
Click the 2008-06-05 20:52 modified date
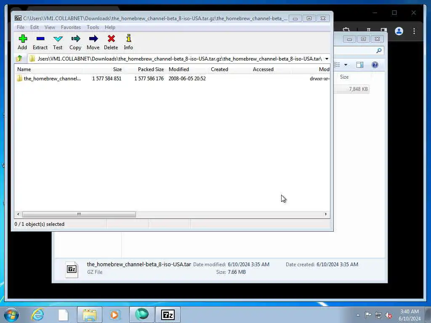pos(187,79)
